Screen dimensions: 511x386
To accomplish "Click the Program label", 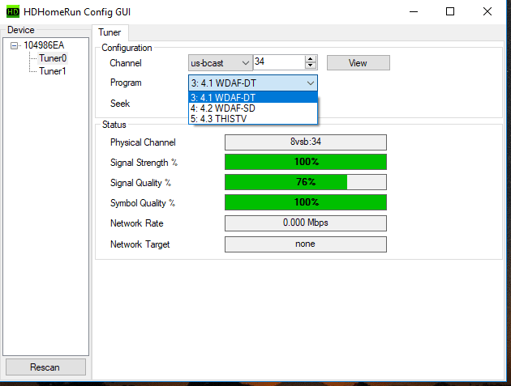I will pos(126,83).
